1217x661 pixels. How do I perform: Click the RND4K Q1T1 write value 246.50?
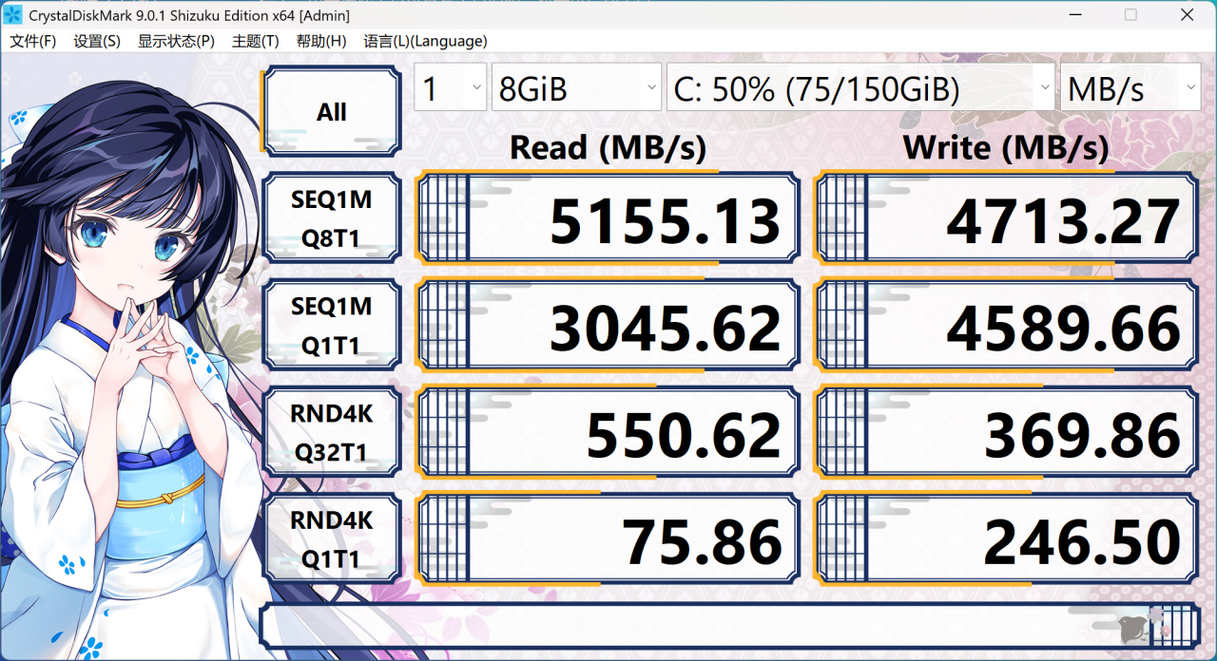1007,539
